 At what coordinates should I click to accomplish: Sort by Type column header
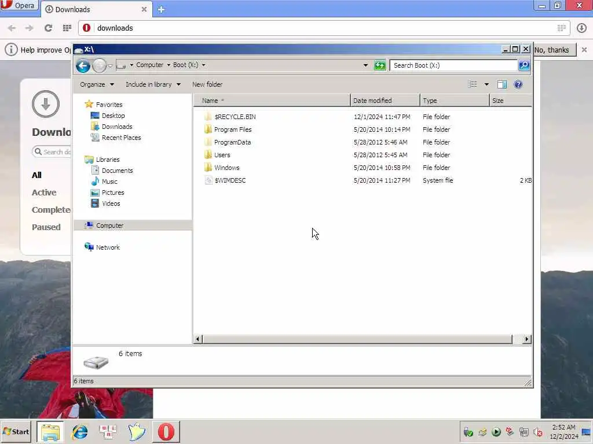click(455, 101)
